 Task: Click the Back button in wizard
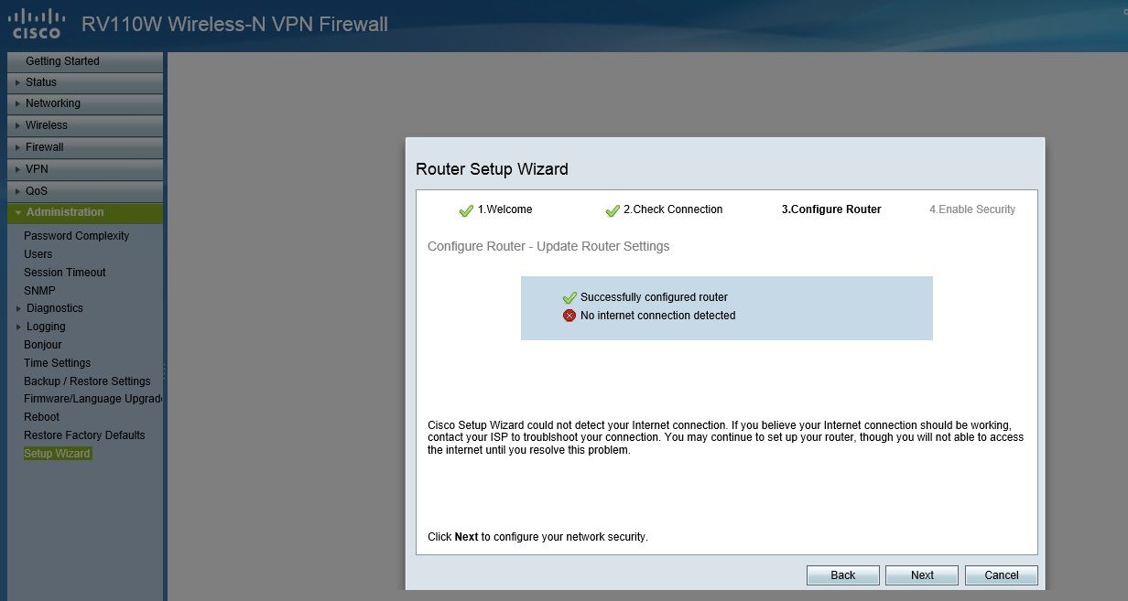click(x=842, y=575)
